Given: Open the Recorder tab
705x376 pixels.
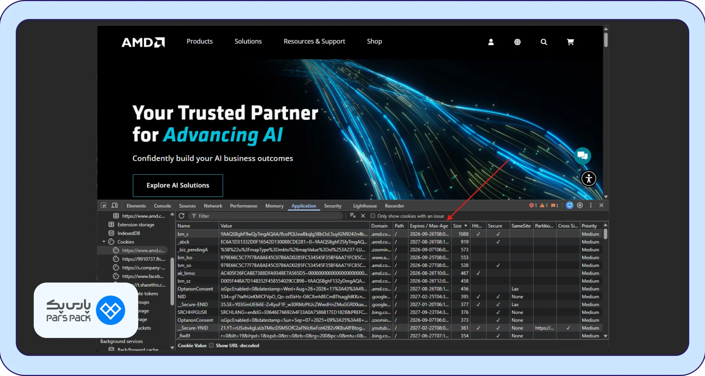Looking at the screenshot, I should click(x=394, y=206).
